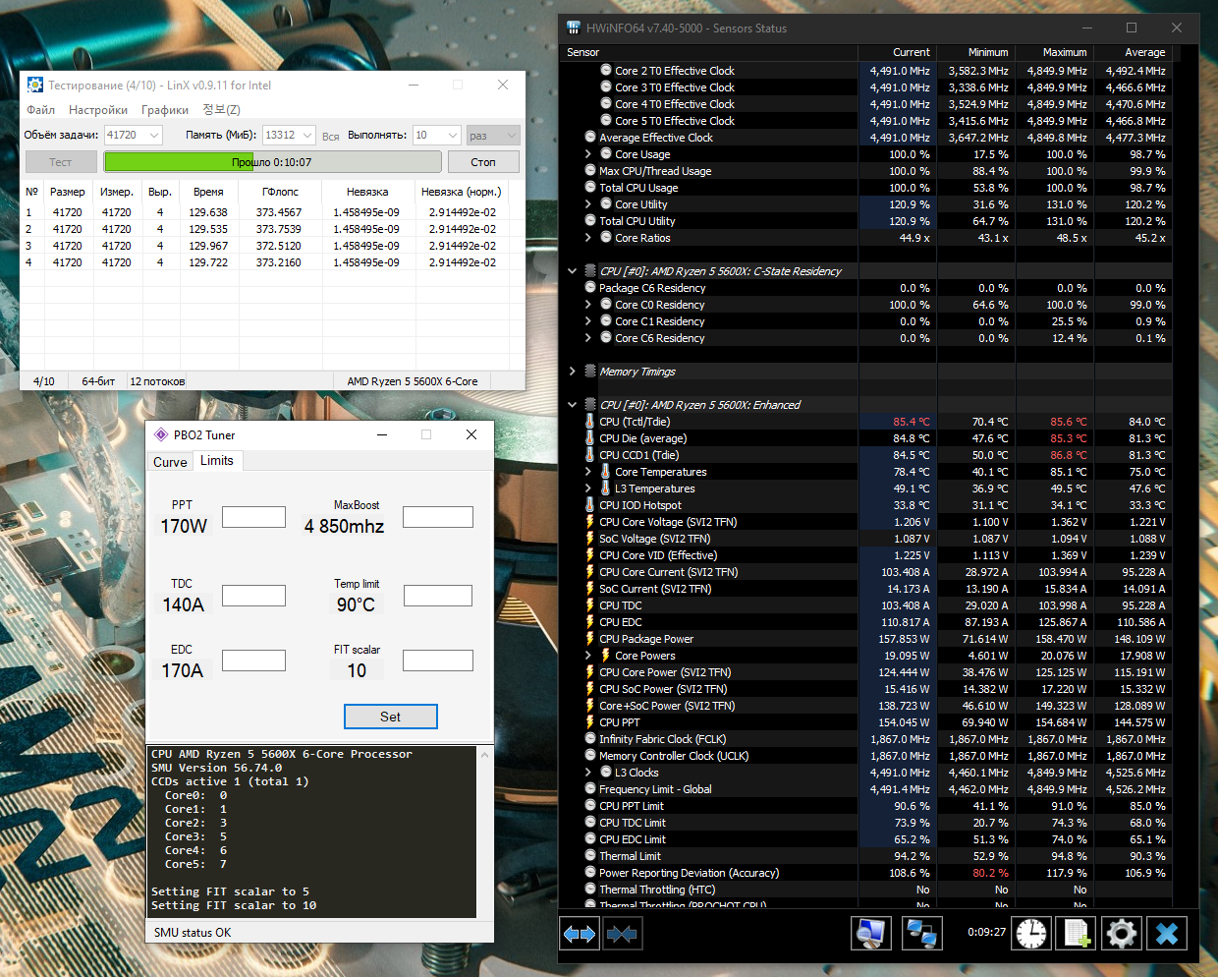Screen dimensions: 1218x977
Task: Open the HWiNFO network monitors icon
Action: [x=921, y=933]
